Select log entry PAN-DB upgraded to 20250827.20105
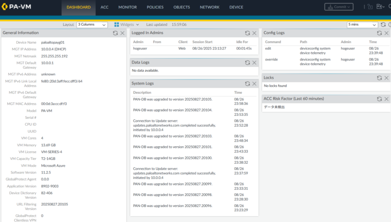 (x=194, y=101)
